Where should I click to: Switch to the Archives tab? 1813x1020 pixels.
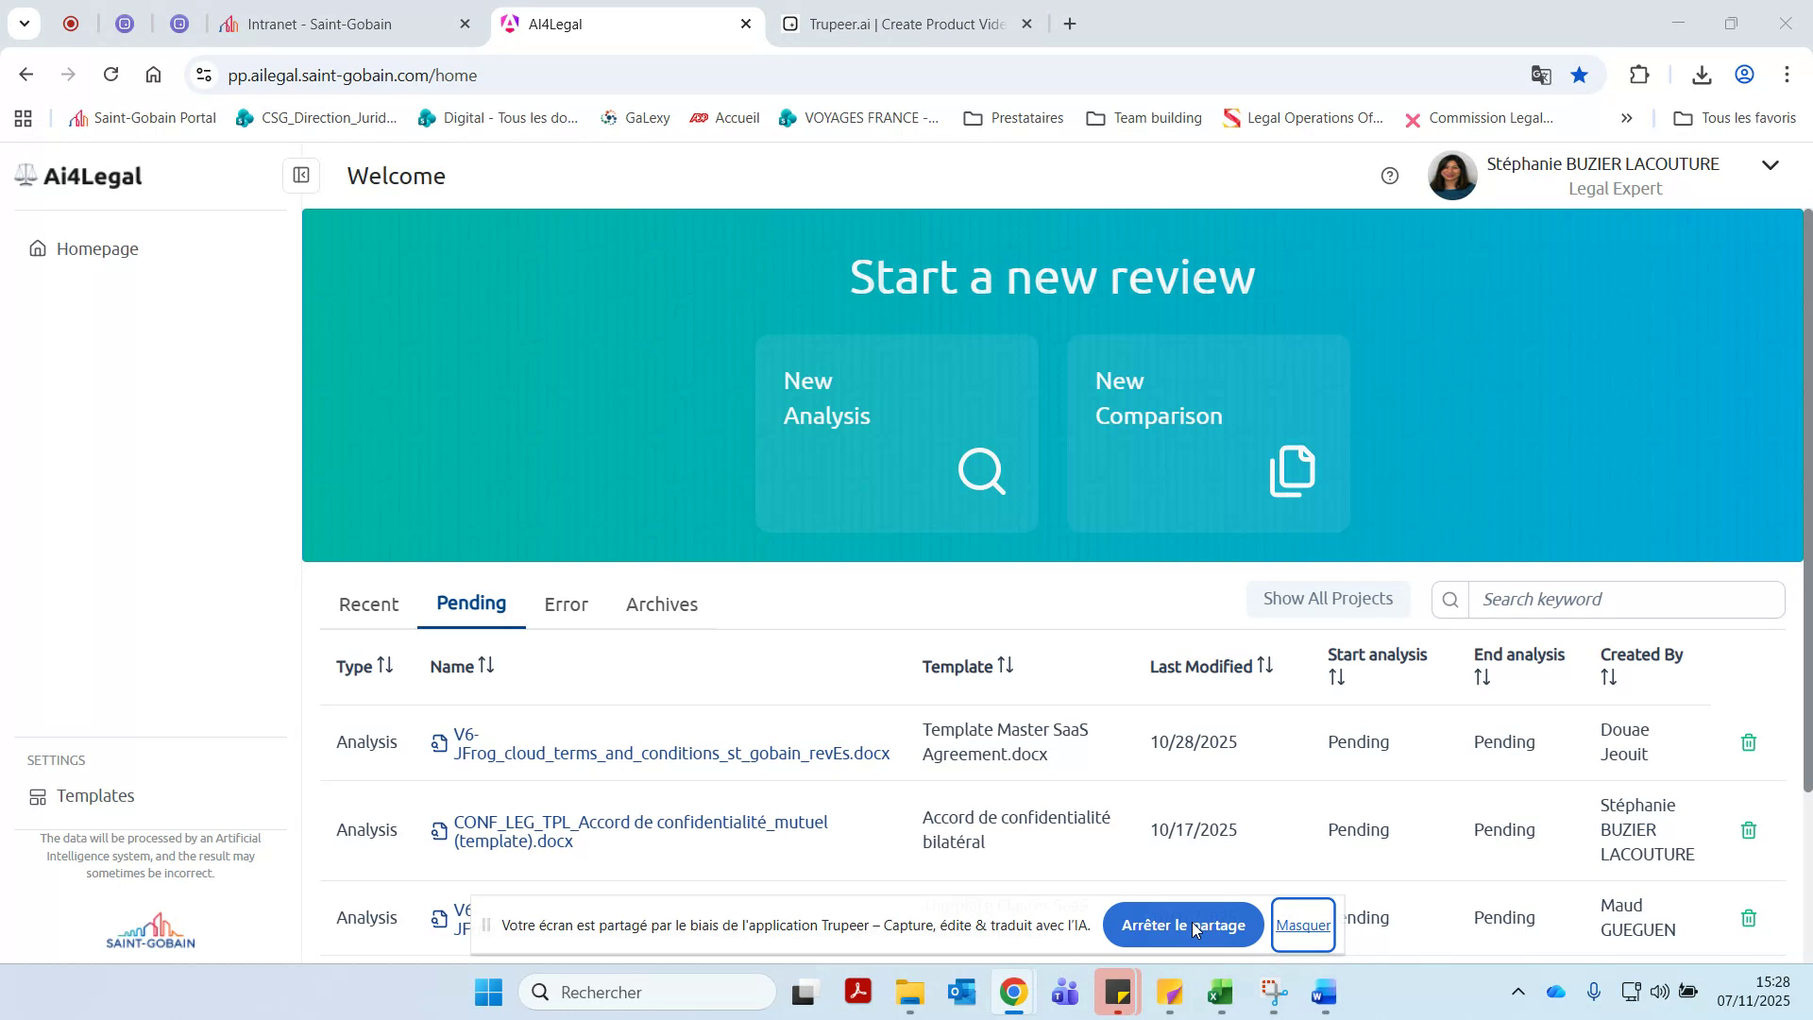pos(661,603)
